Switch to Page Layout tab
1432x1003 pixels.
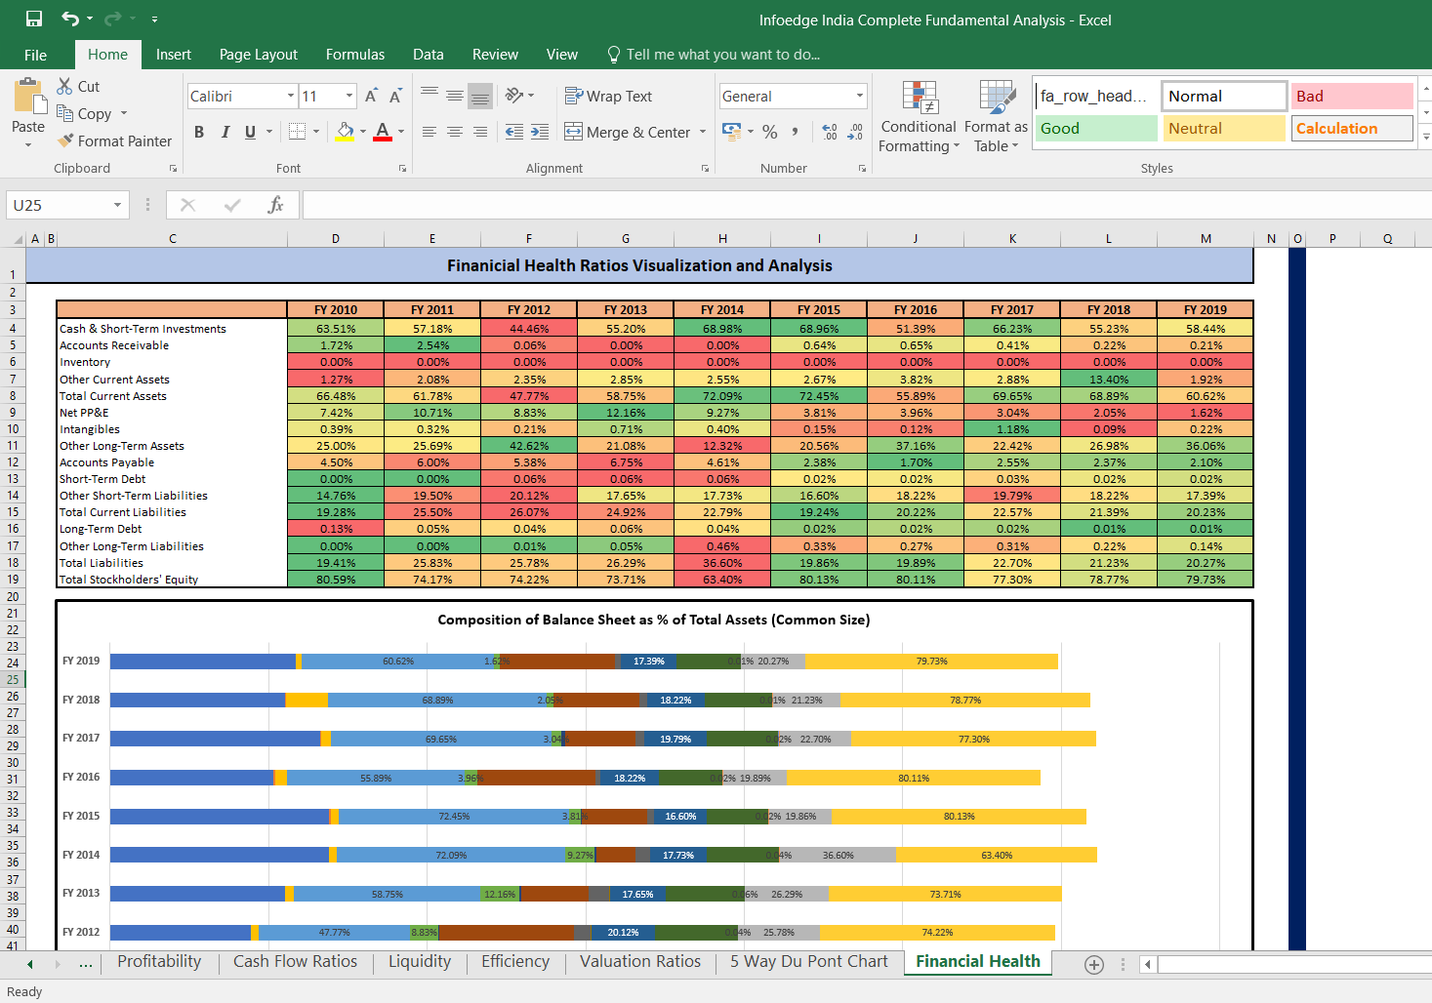tap(259, 55)
